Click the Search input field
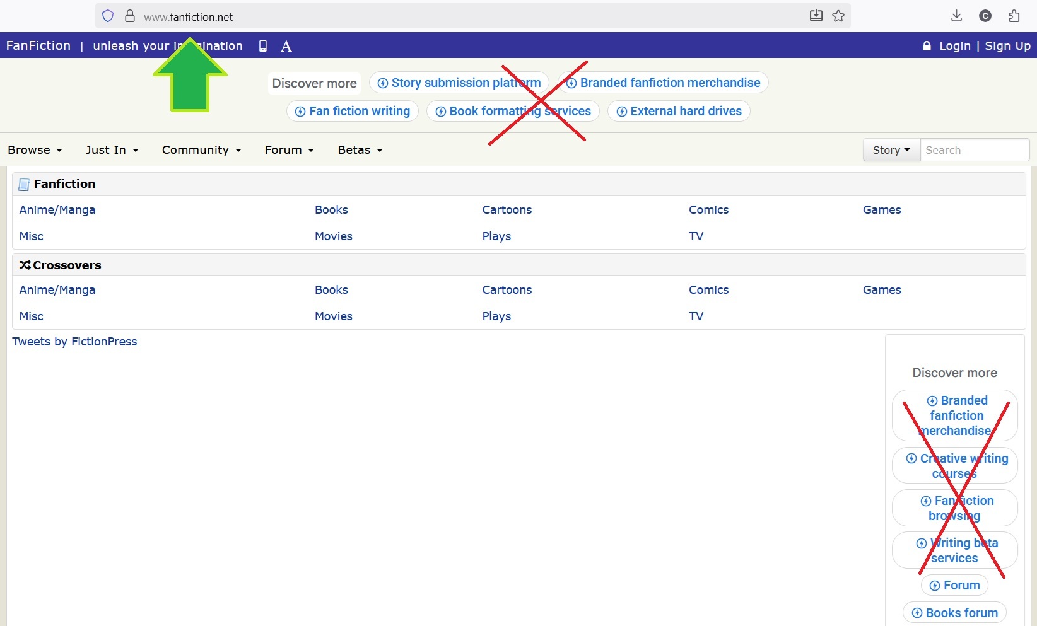The image size is (1037, 626). point(974,150)
